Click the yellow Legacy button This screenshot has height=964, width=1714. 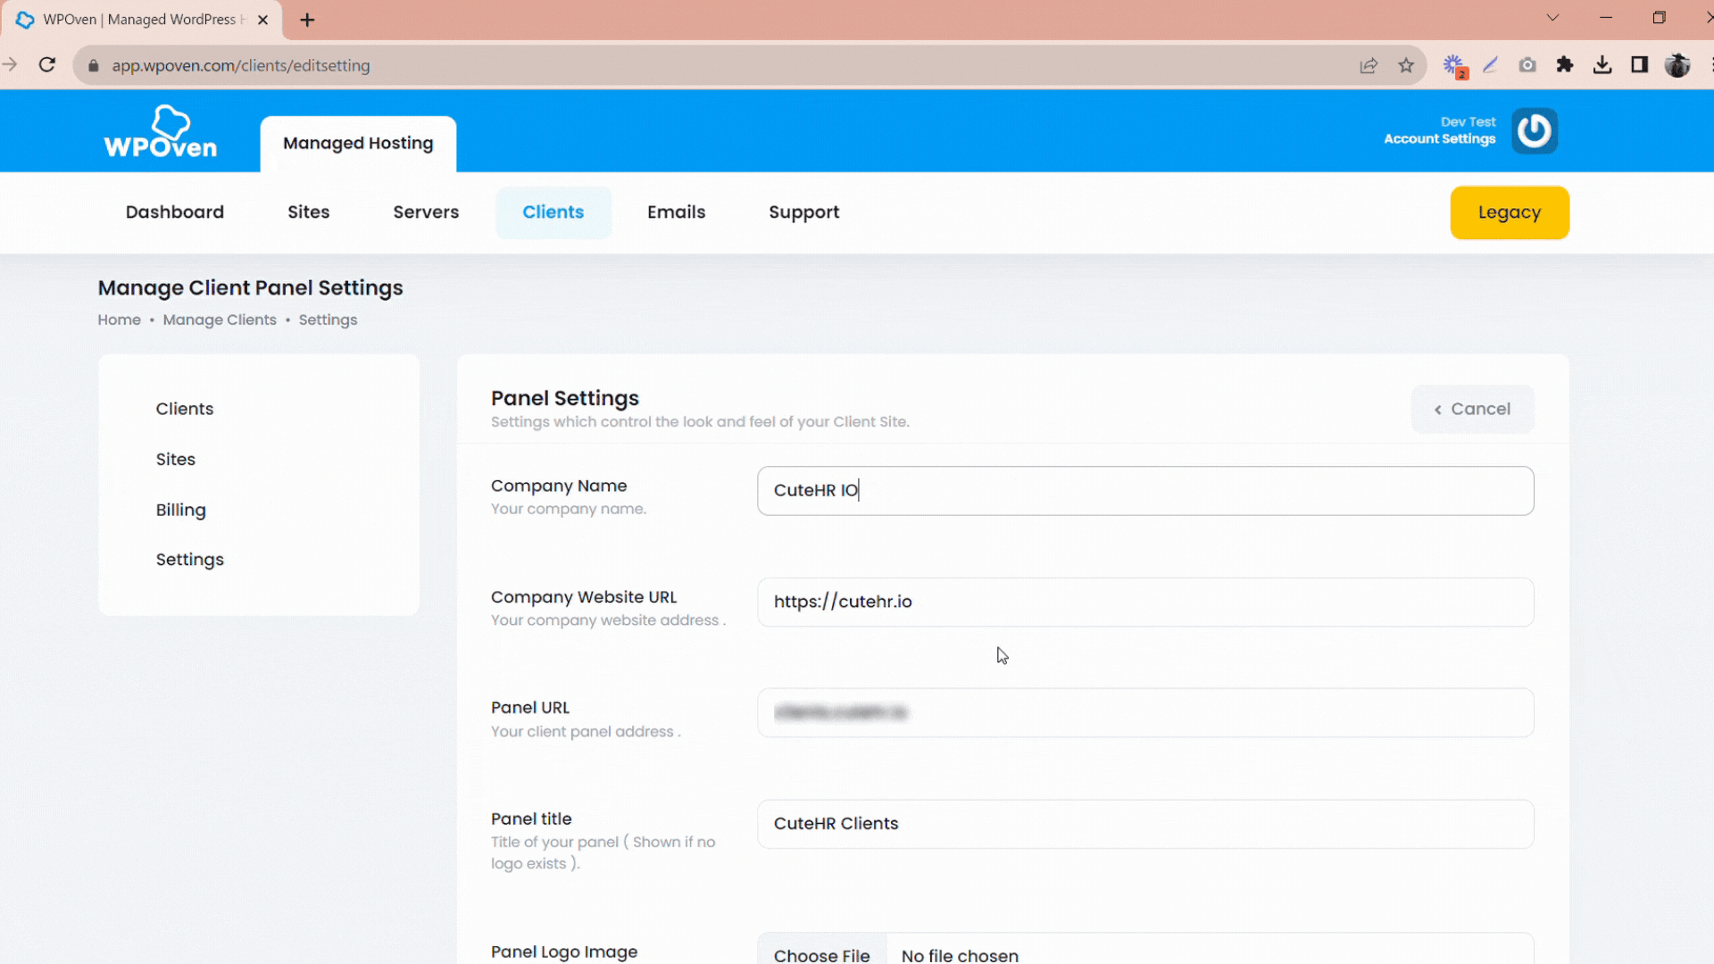pyautogui.click(x=1510, y=212)
